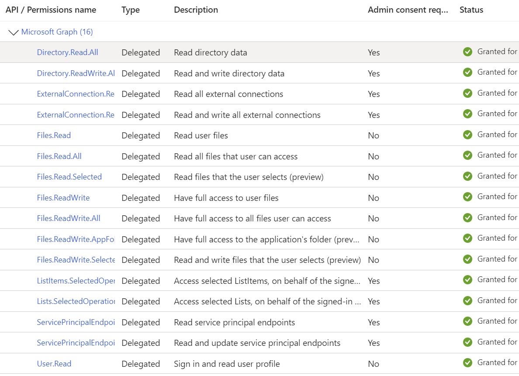
Task: Click 'Granted for' status text in Directory.Read.All row
Action: (497, 52)
